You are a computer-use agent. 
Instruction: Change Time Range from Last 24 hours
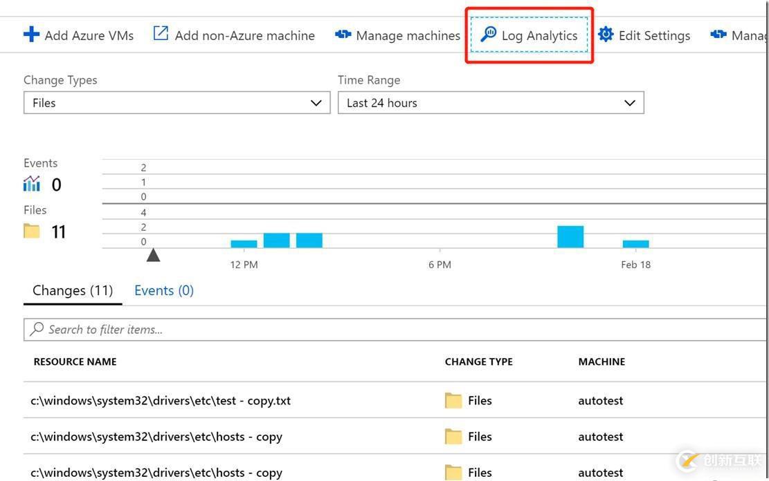tap(629, 102)
